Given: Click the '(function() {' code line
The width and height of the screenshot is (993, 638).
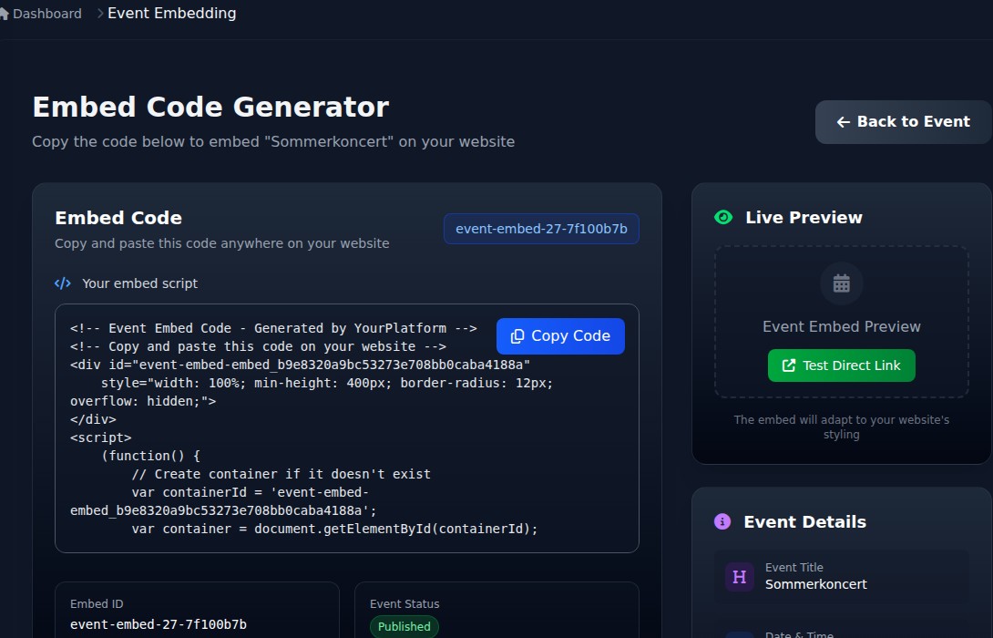Looking at the screenshot, I should (150, 456).
